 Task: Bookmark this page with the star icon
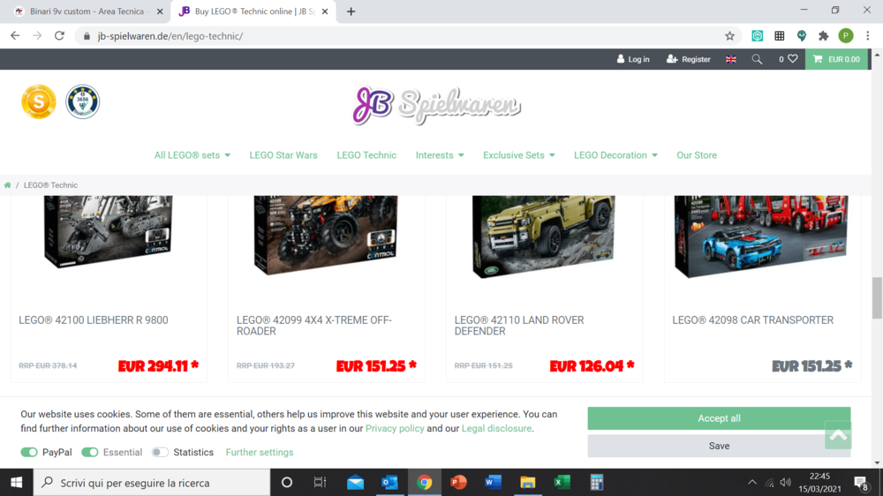730,36
